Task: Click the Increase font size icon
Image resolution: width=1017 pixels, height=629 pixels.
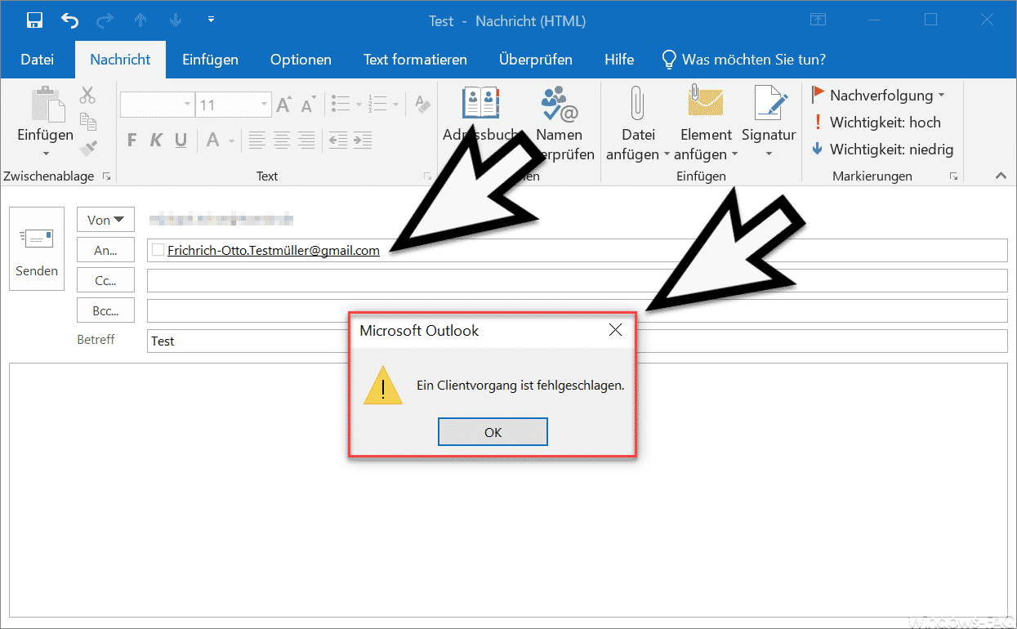Action: pyautogui.click(x=284, y=105)
